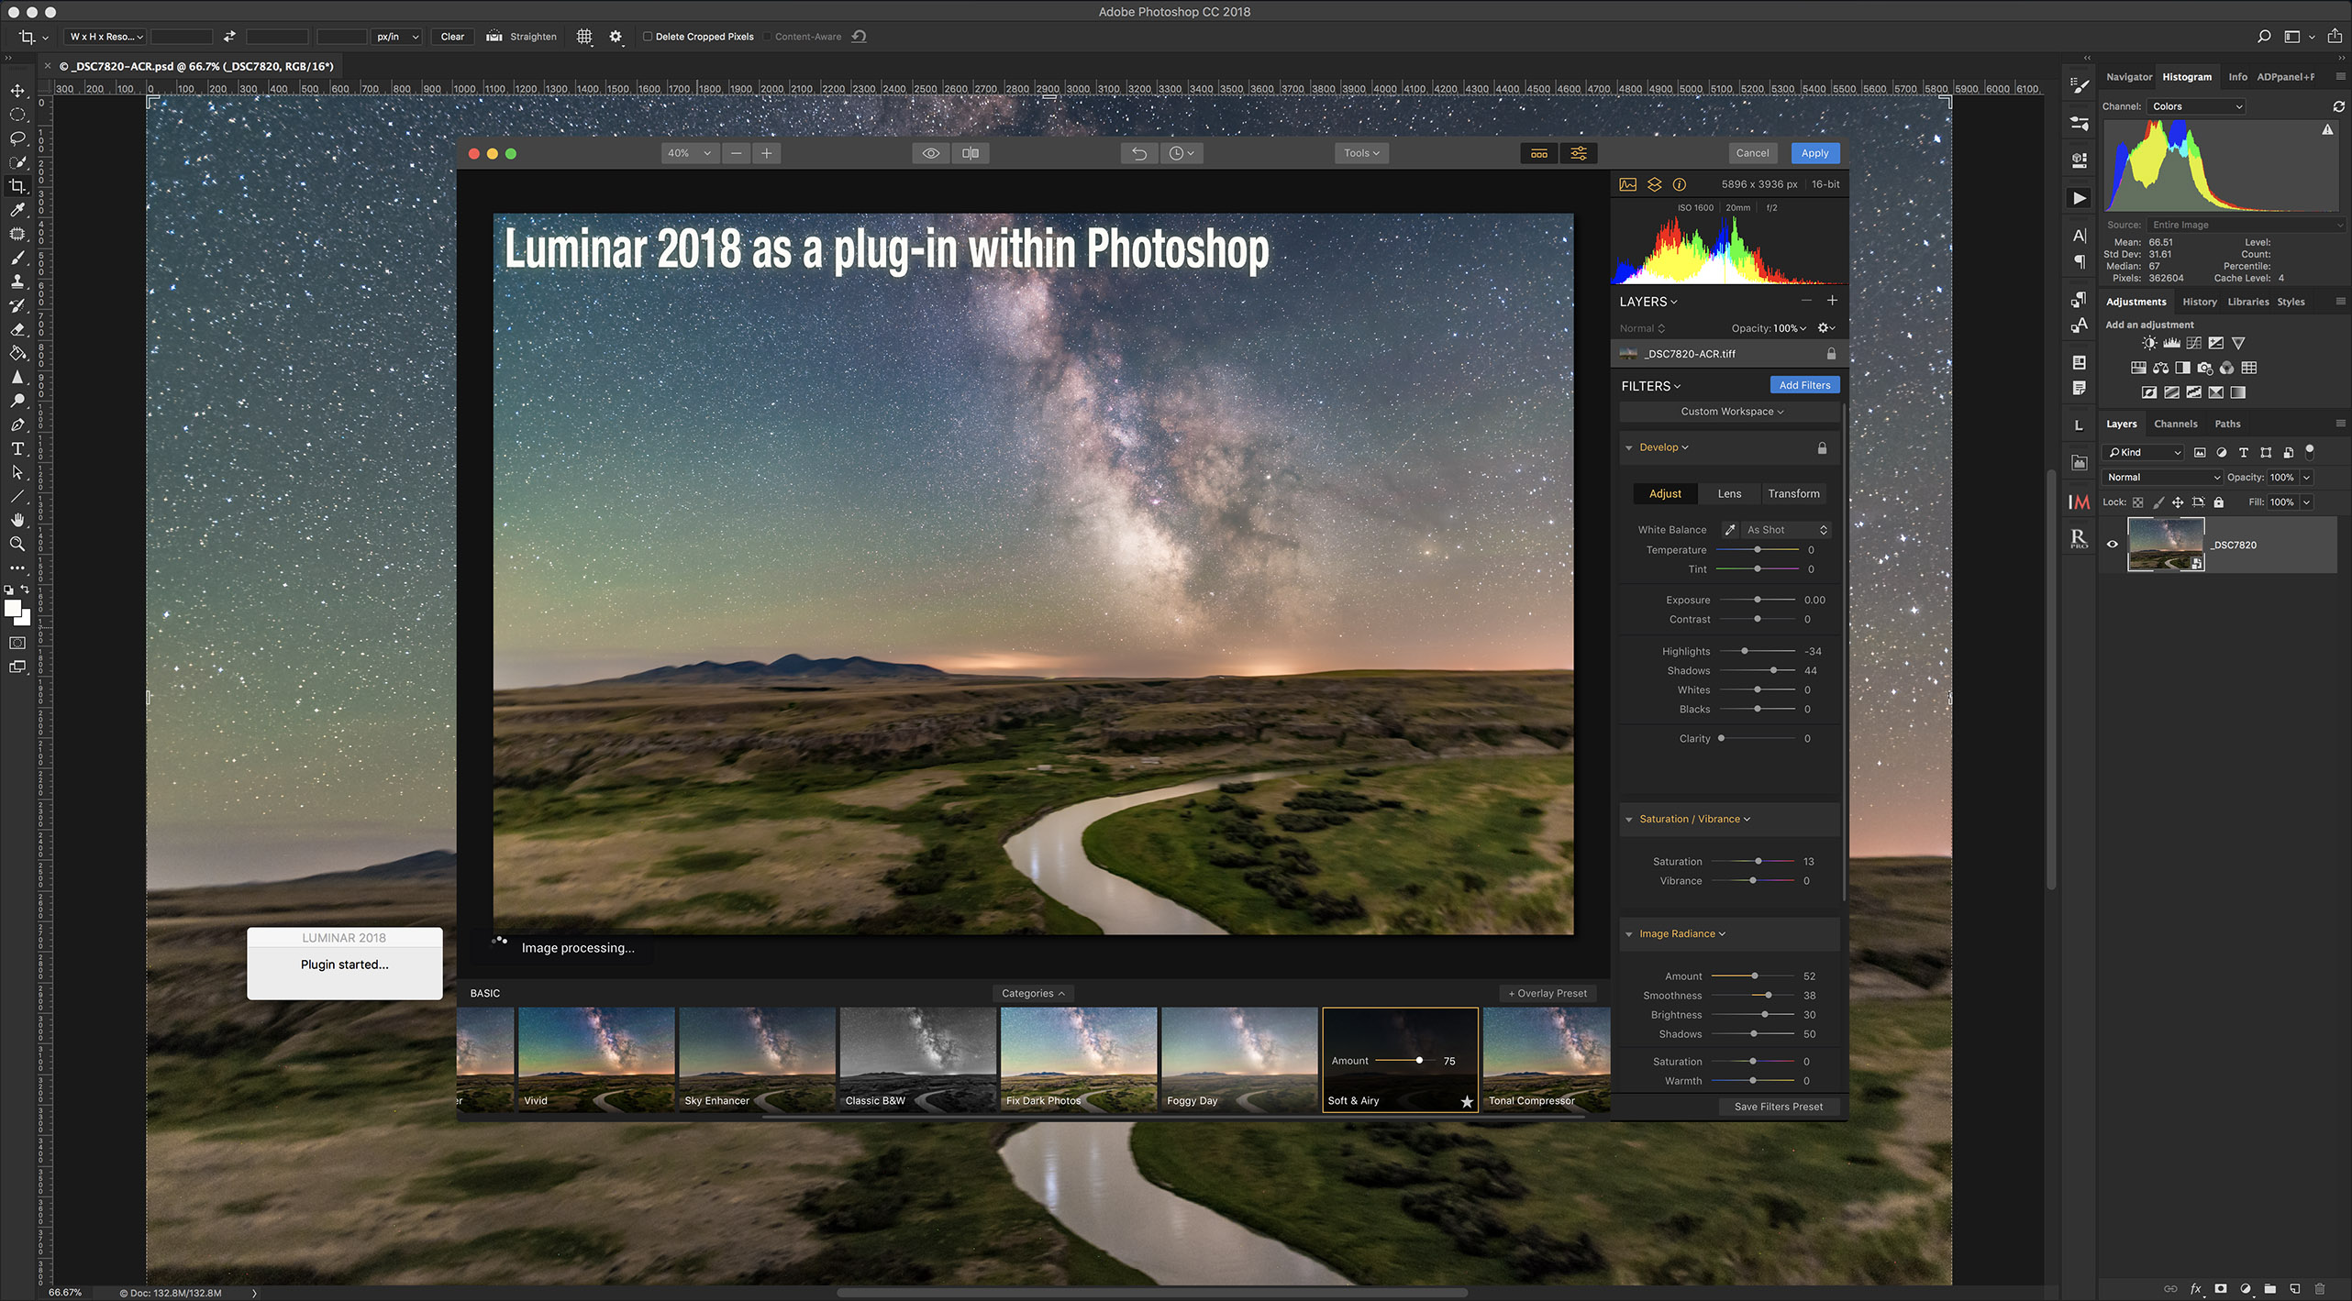The width and height of the screenshot is (2352, 1301).
Task: Click the Luminar undo arrow icon
Action: 1138,153
